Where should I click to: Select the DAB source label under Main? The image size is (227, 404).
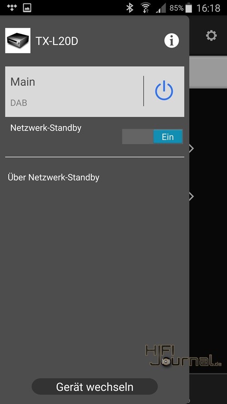click(x=19, y=103)
